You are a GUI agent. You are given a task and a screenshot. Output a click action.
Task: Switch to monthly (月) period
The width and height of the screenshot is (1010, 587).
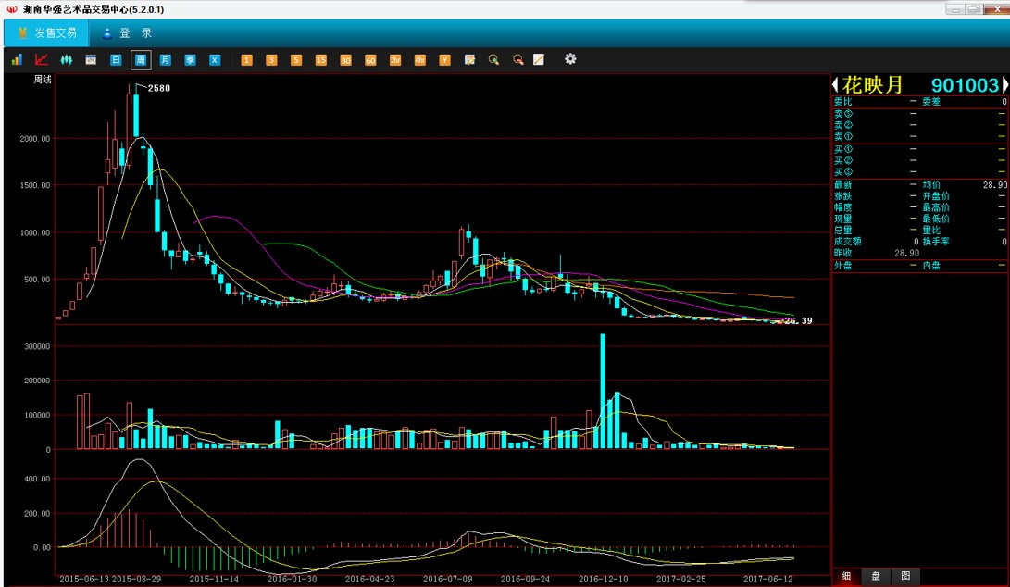(166, 60)
